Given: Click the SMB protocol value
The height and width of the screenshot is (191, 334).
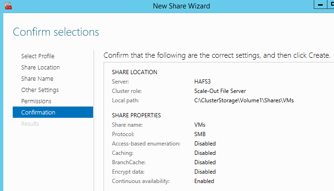Looking at the screenshot, I should pos(200,134).
